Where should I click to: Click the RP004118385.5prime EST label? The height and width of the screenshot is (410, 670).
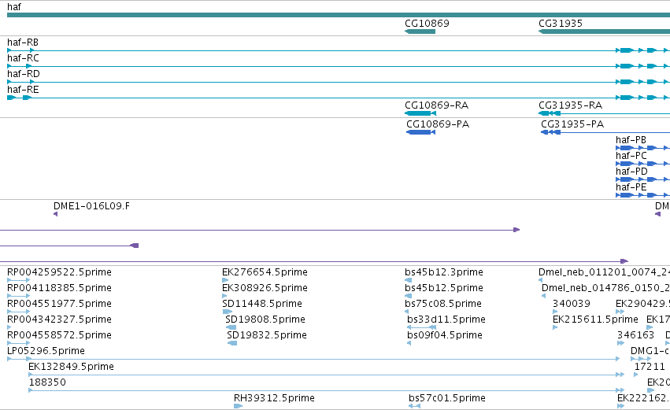[x=59, y=288]
